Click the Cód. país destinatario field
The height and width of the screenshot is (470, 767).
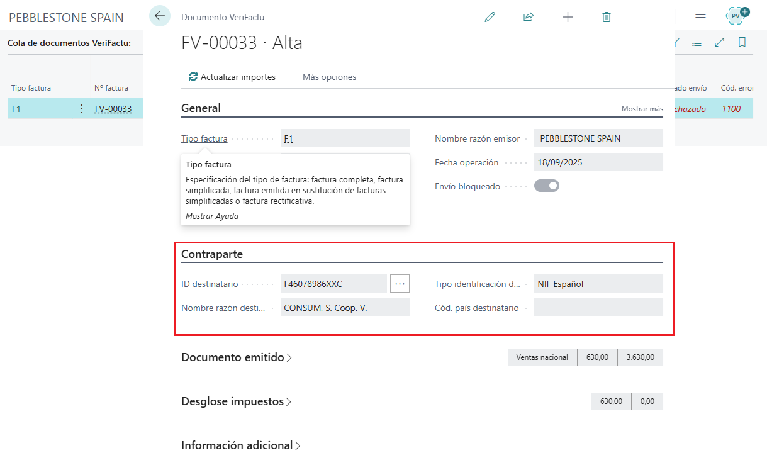[x=598, y=308]
